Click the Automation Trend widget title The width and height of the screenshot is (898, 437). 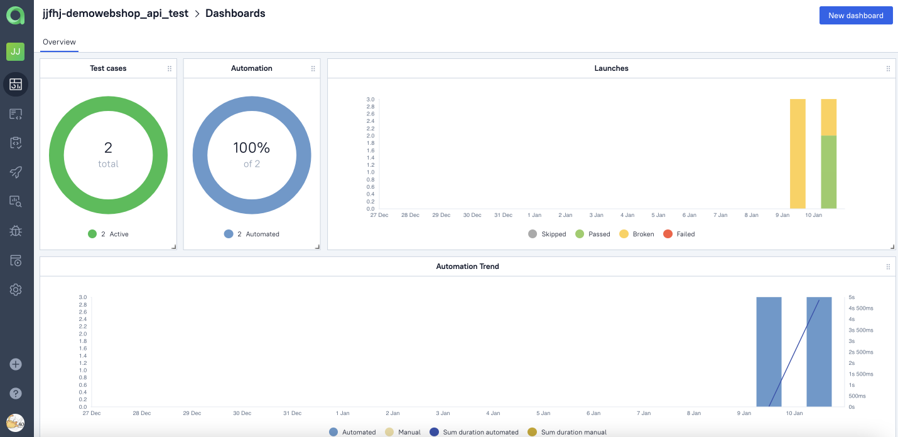tap(467, 266)
